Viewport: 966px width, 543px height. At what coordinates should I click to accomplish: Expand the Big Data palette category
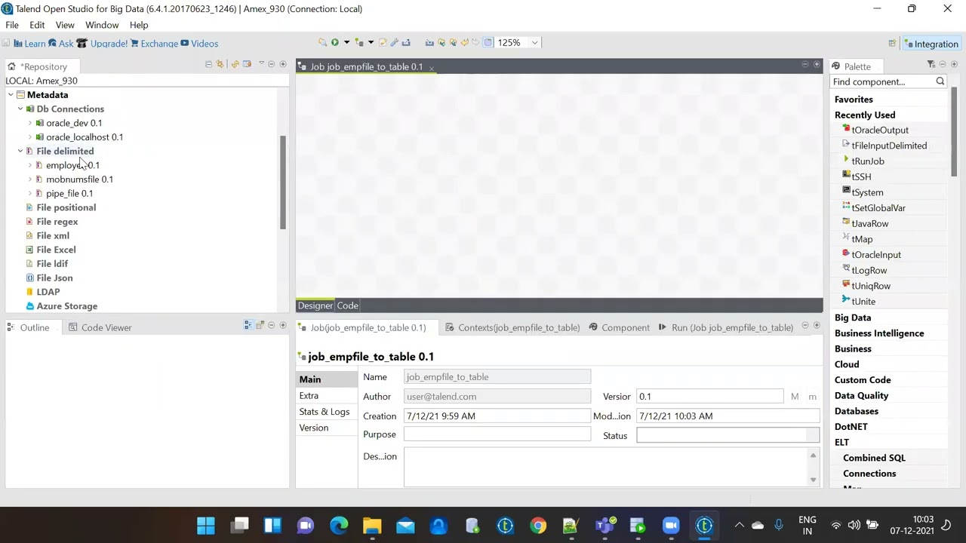(x=853, y=318)
